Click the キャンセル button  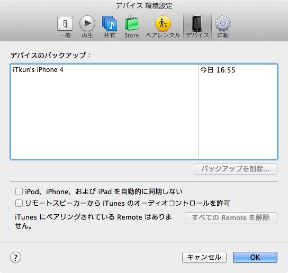pos(204,257)
